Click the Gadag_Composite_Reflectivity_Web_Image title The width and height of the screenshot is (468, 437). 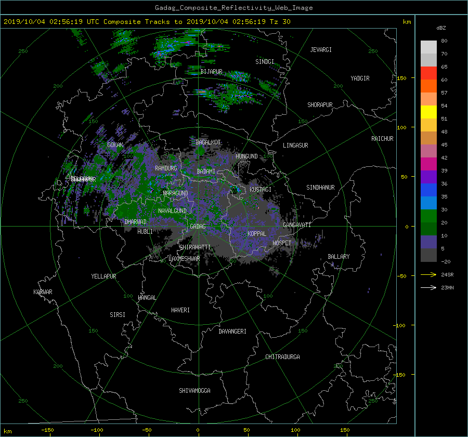tap(233, 8)
